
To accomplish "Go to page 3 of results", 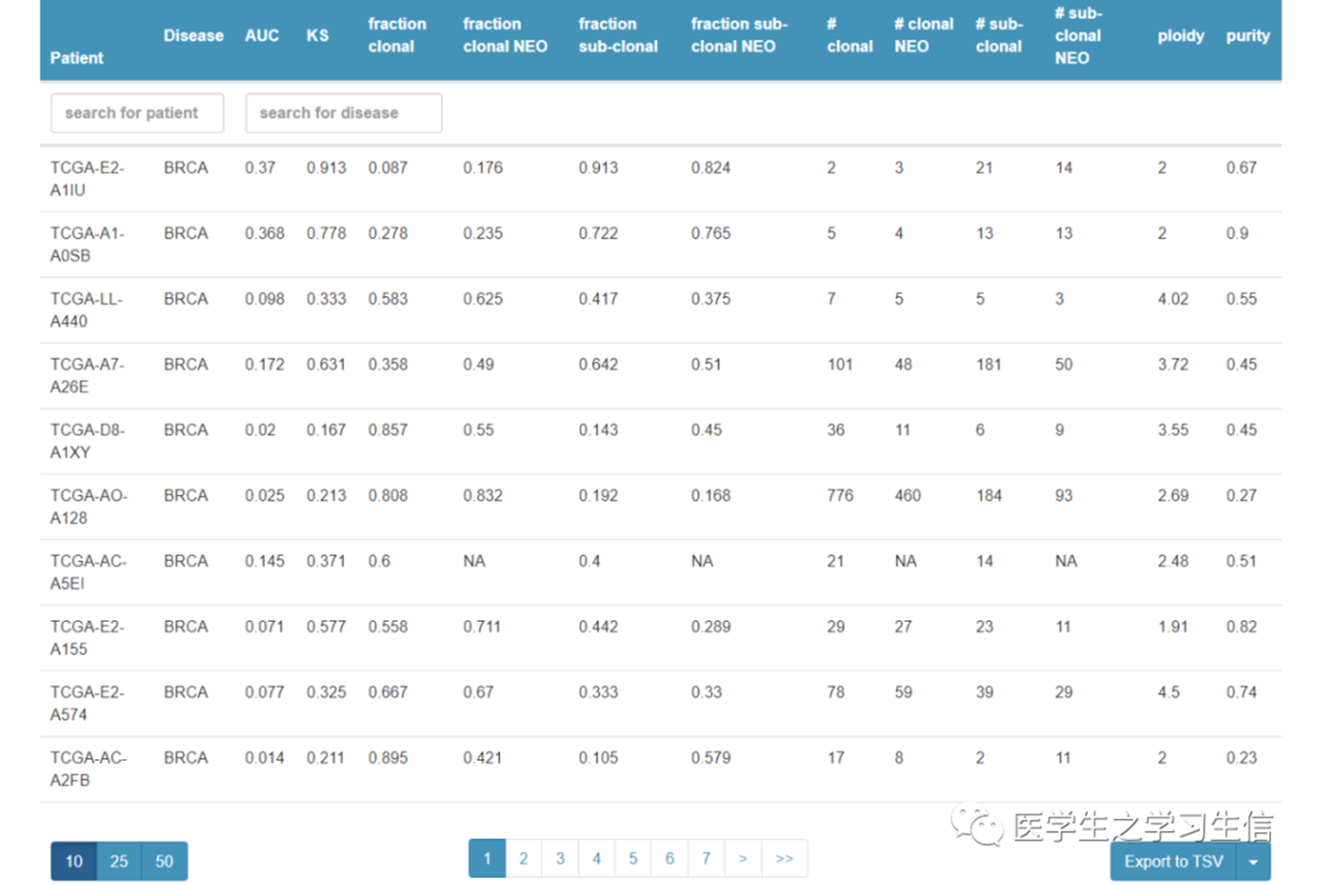I will 560,859.
